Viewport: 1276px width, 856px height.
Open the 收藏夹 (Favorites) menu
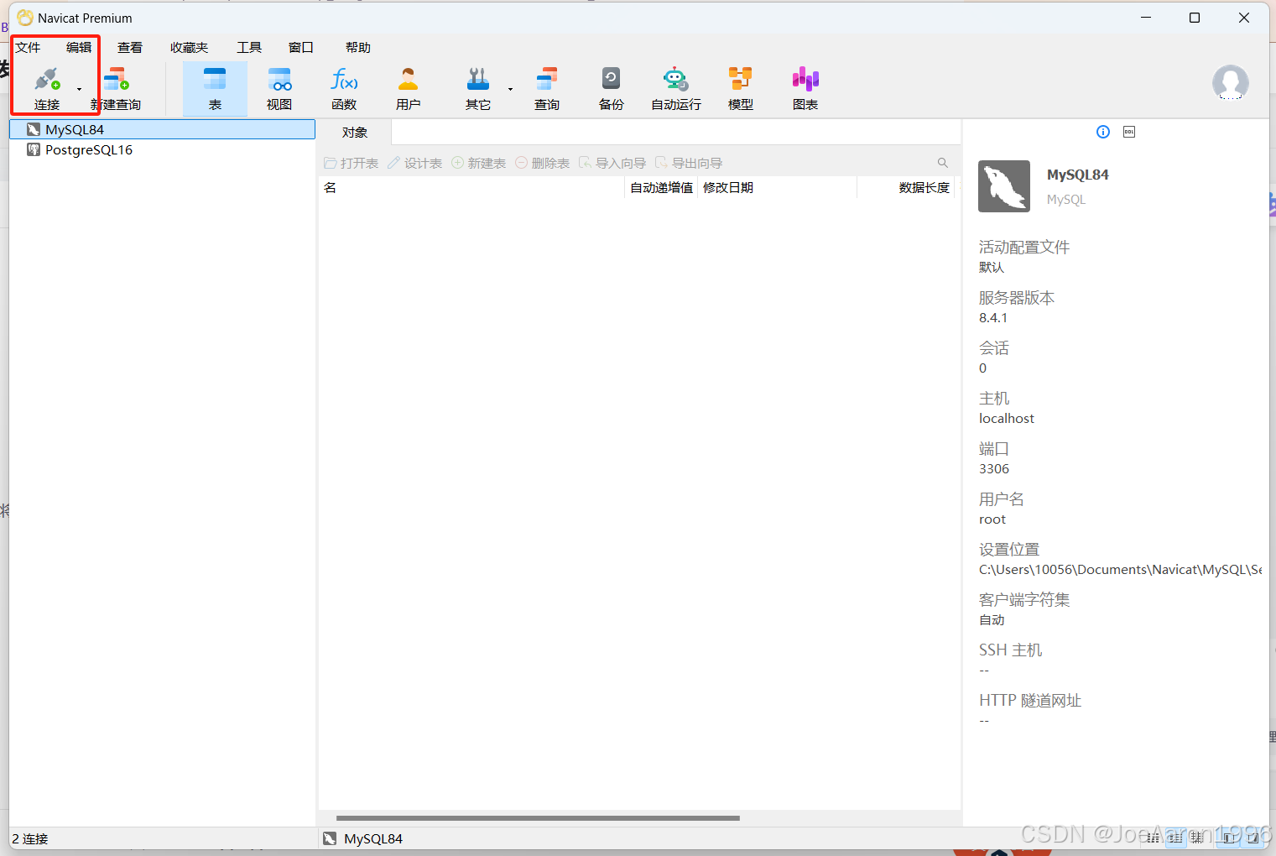pyautogui.click(x=189, y=48)
